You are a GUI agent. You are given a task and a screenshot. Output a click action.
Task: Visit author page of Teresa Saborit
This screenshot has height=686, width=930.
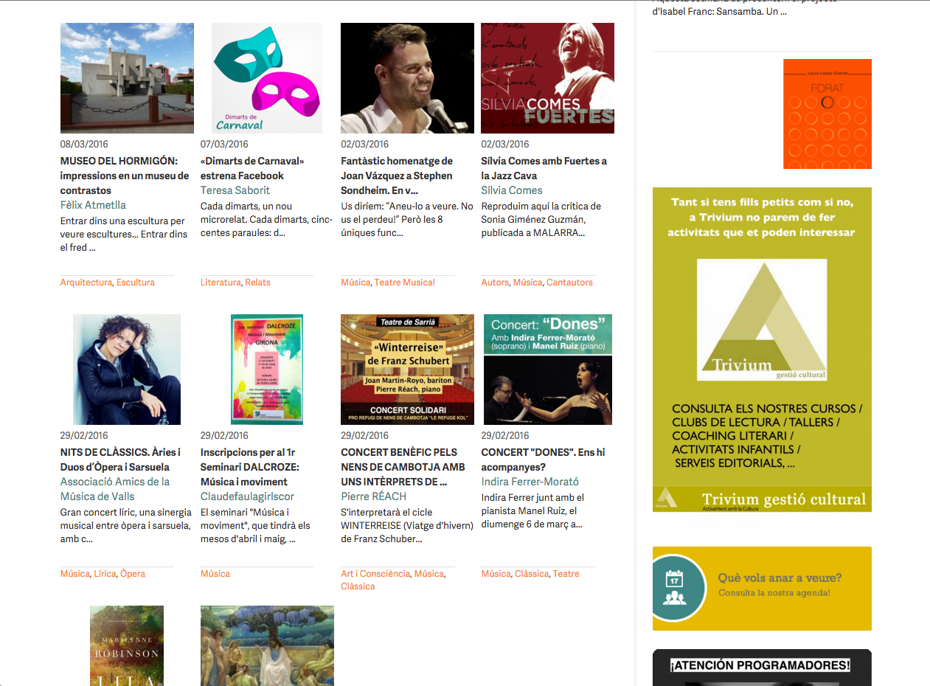(x=235, y=190)
